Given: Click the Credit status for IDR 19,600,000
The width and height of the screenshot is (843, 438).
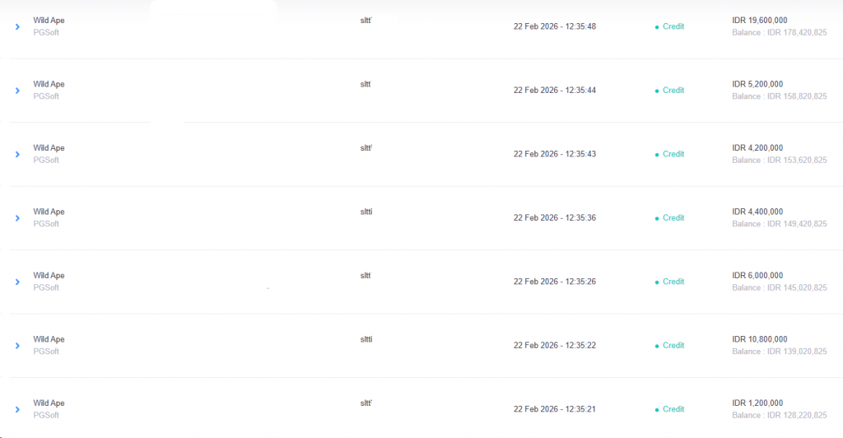Looking at the screenshot, I should click(673, 26).
